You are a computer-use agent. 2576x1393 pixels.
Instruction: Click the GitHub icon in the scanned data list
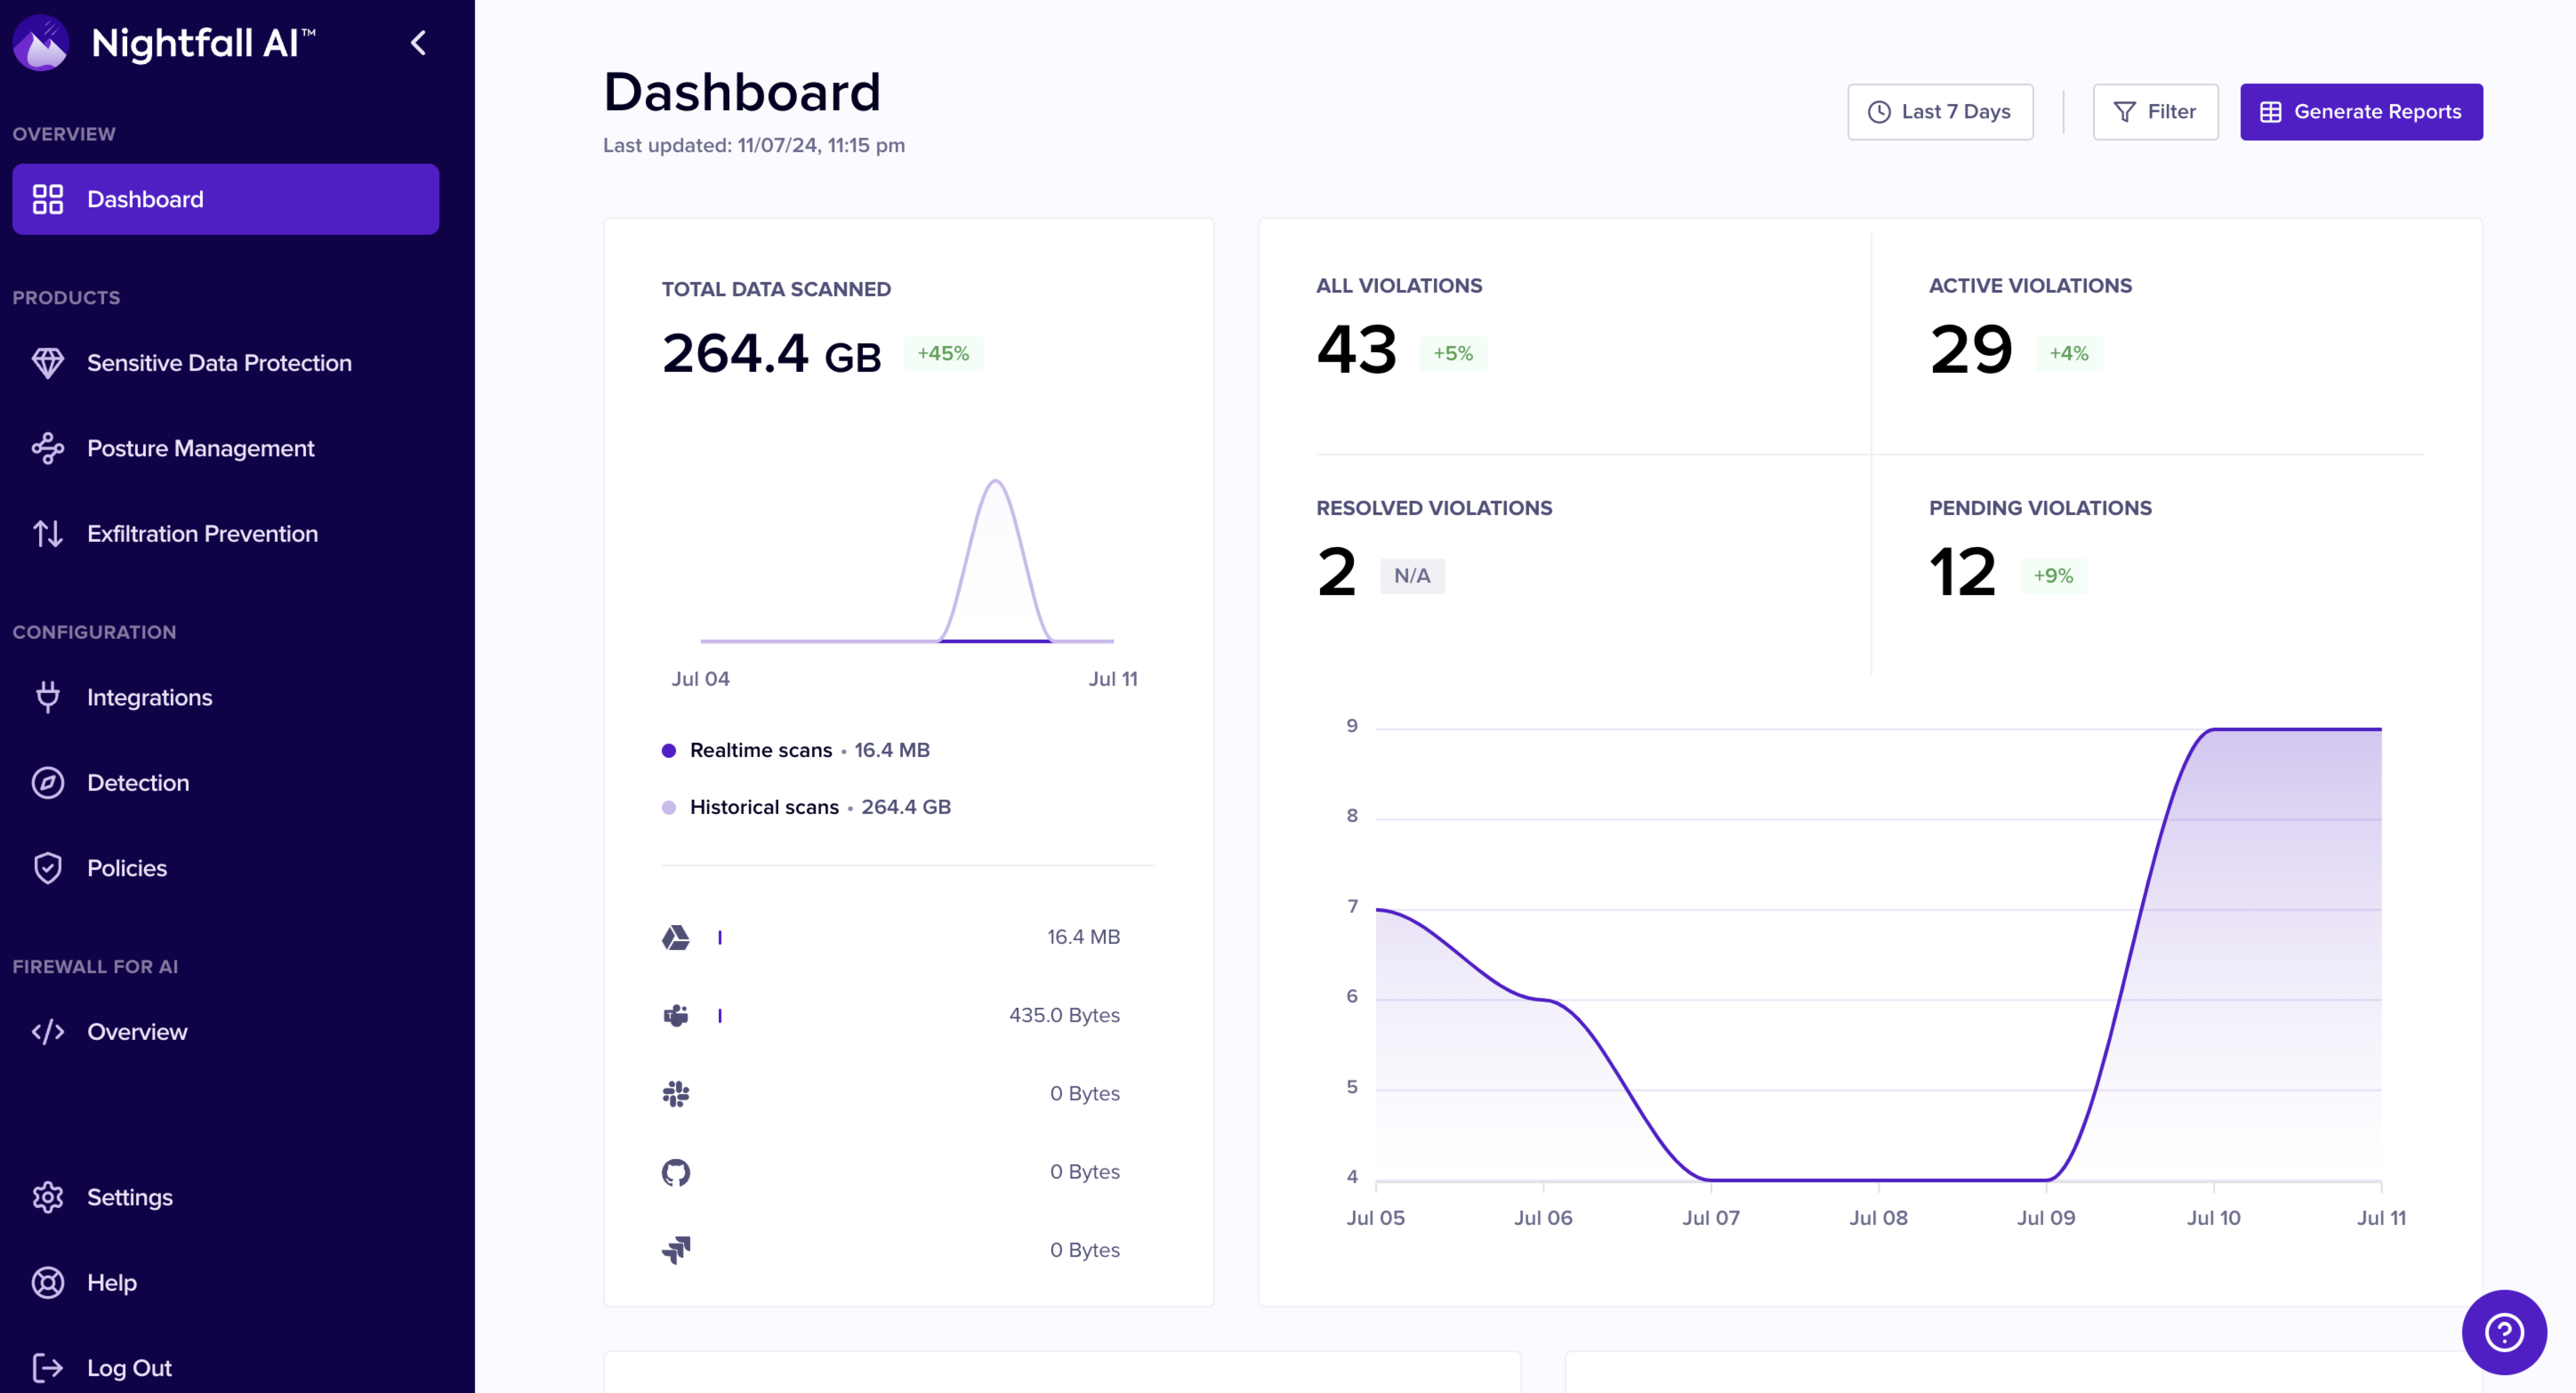pos(676,1171)
